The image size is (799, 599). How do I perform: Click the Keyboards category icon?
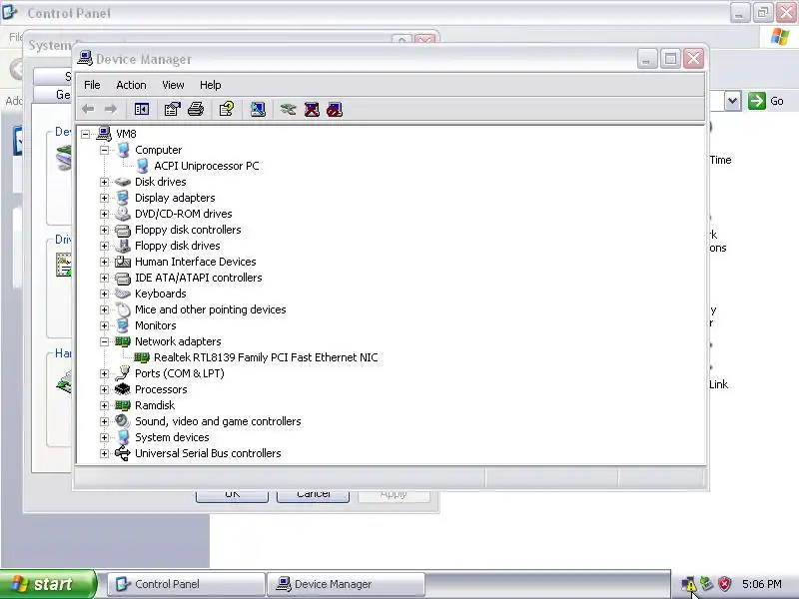(x=123, y=294)
